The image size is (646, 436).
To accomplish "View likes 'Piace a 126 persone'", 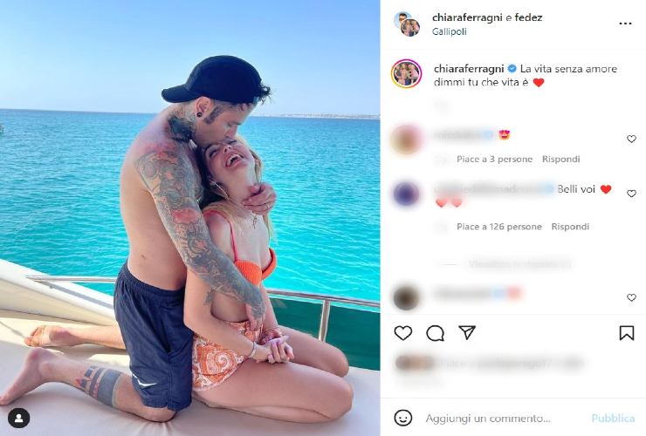I will (499, 227).
